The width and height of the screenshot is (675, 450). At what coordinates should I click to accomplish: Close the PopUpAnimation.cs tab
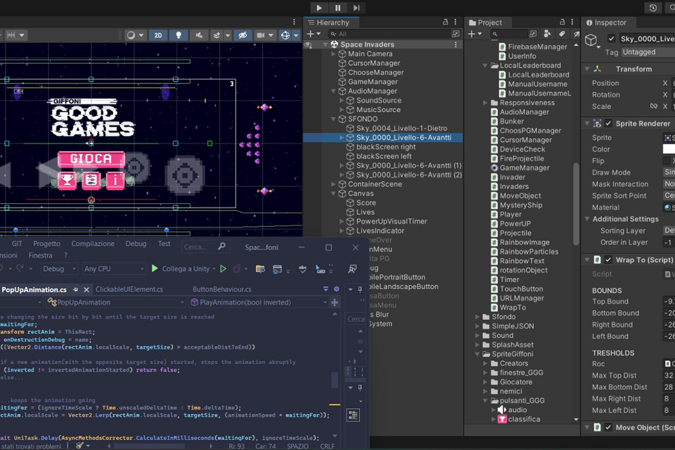tap(86, 289)
